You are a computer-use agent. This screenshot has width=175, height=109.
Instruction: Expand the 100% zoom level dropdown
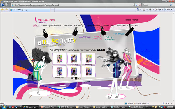pyautogui.click(x=171, y=103)
